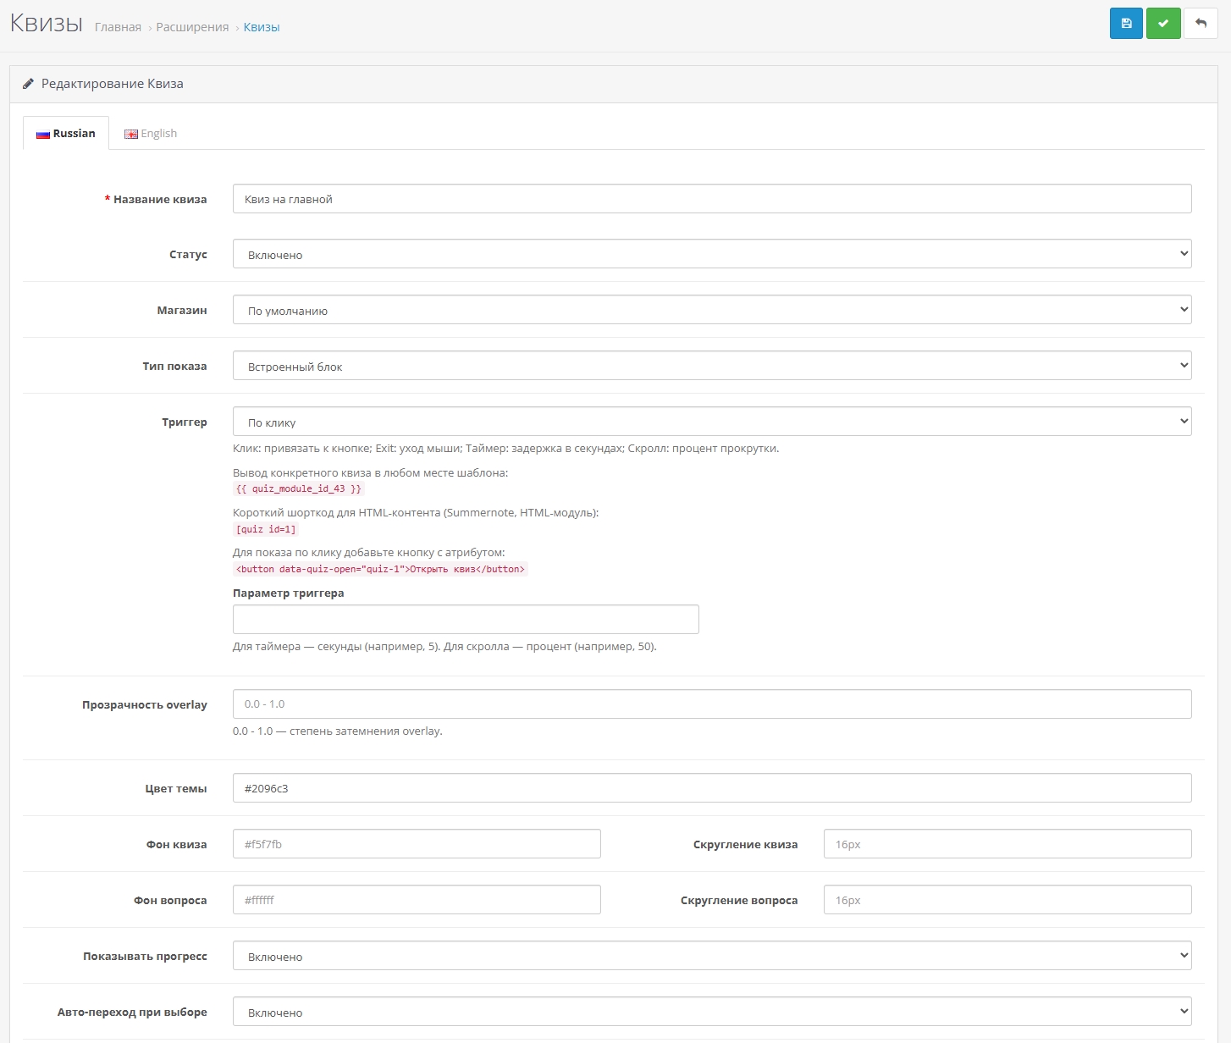Screen dimensions: 1231x1043
Task: Click the Фон квиза color input
Action: pos(417,844)
